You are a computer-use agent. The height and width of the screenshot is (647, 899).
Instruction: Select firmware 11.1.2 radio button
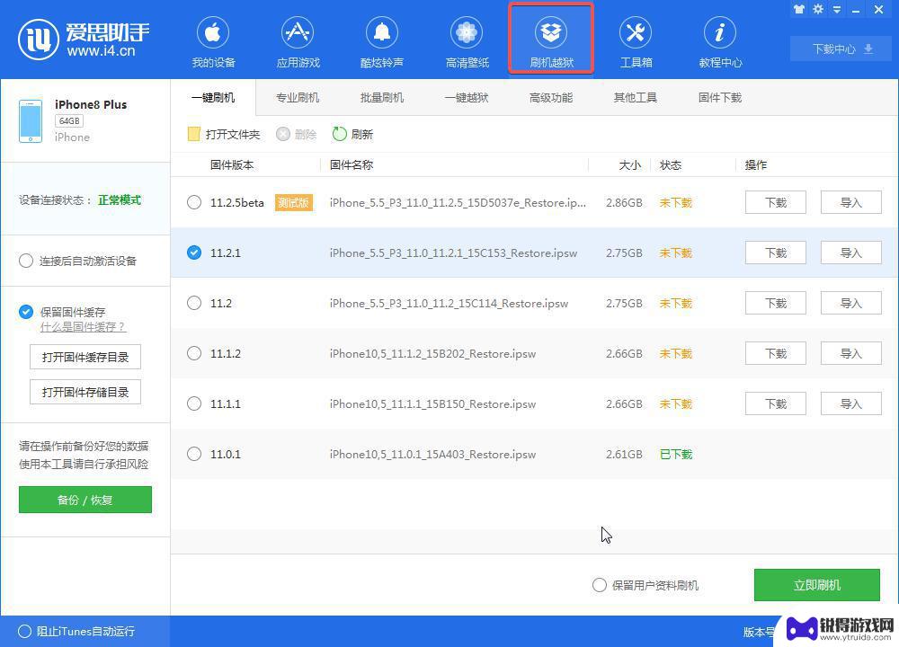194,353
